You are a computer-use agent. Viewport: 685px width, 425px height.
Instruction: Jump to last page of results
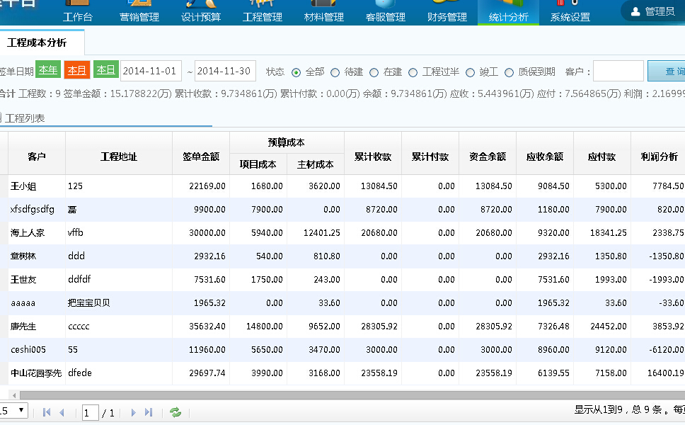(149, 412)
